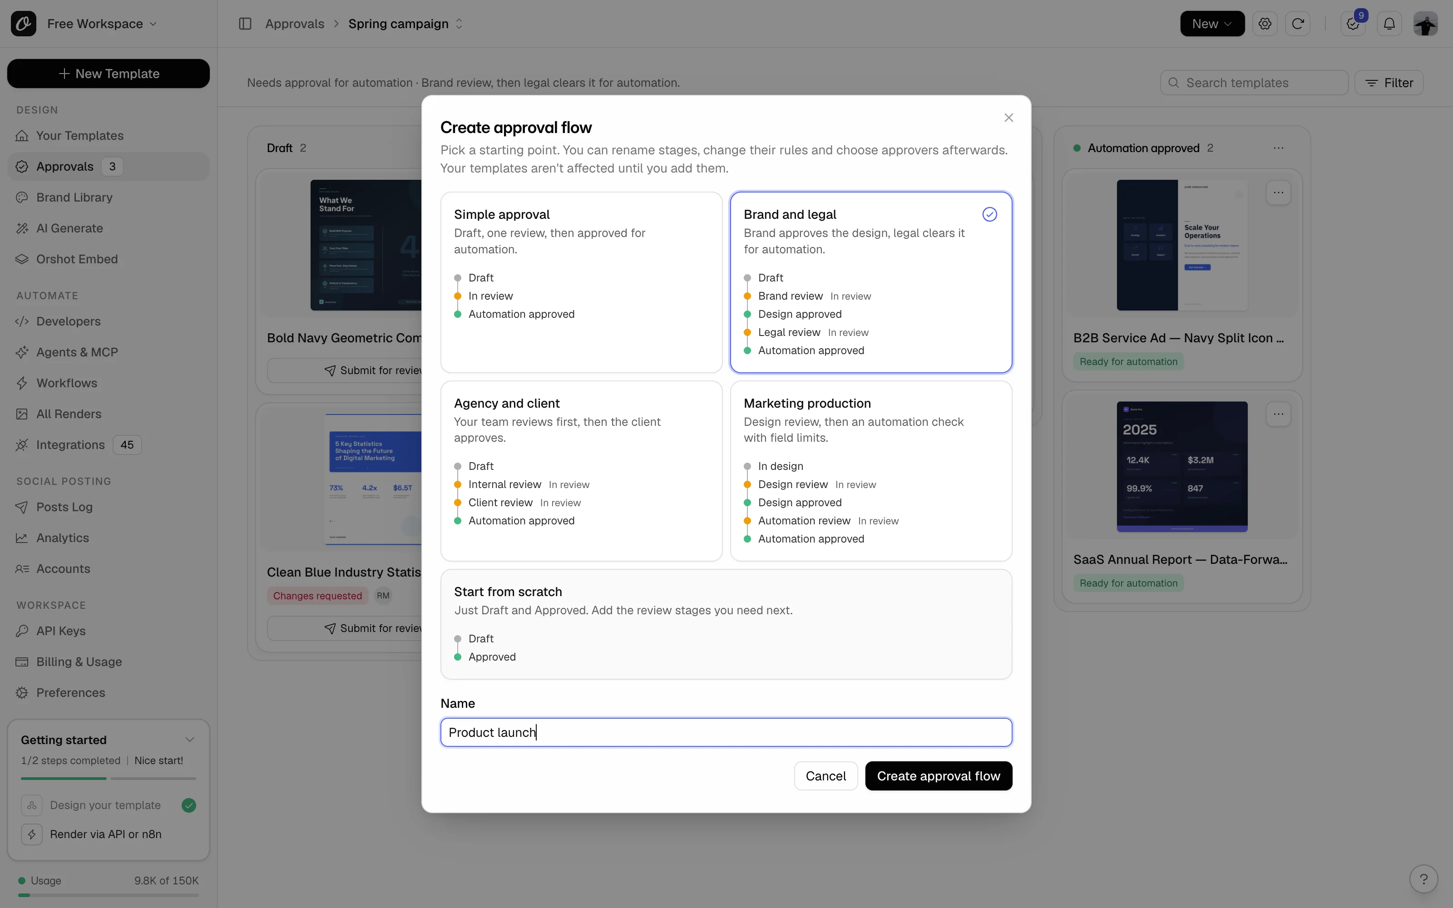Open Agents & MCP
The image size is (1453, 908).
click(x=108, y=352)
